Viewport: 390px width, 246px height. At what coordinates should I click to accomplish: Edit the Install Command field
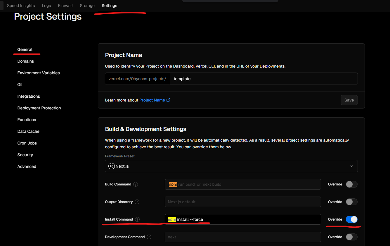click(x=243, y=219)
